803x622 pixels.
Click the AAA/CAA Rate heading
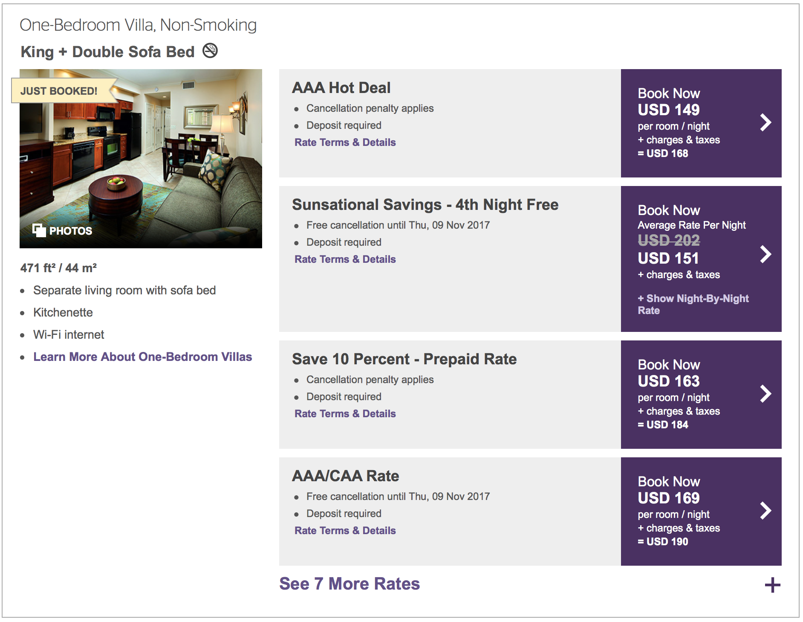(345, 476)
